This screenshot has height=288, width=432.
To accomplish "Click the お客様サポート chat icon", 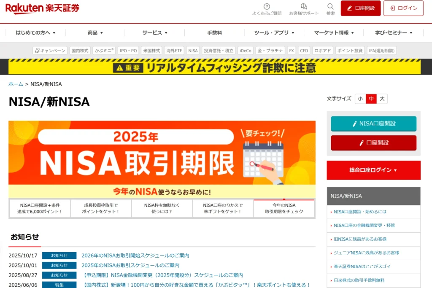I will point(304,6).
